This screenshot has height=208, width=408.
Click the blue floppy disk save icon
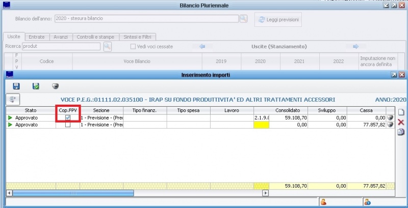[16, 86]
